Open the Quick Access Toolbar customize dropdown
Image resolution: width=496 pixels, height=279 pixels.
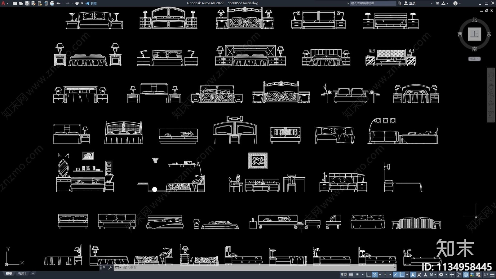(82, 3)
